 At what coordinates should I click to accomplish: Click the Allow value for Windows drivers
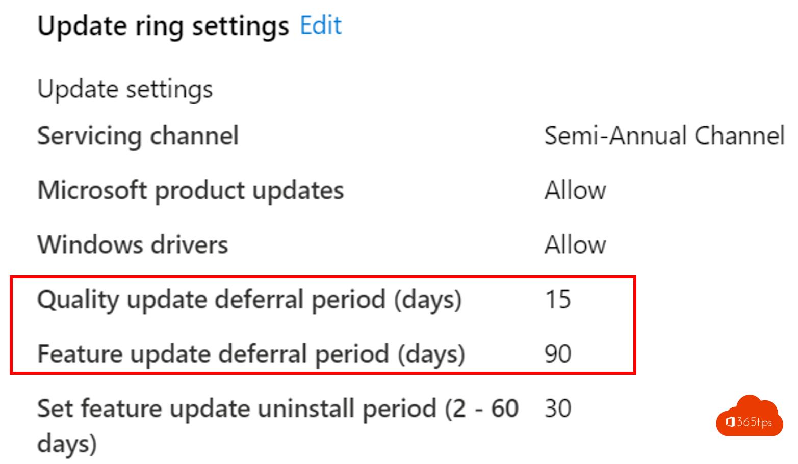(x=575, y=245)
